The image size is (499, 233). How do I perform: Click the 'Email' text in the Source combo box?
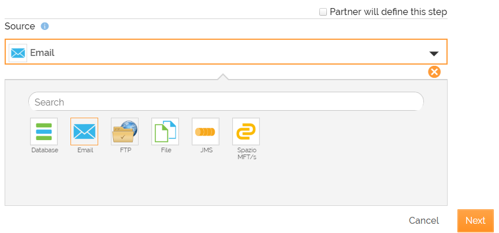pos(42,53)
